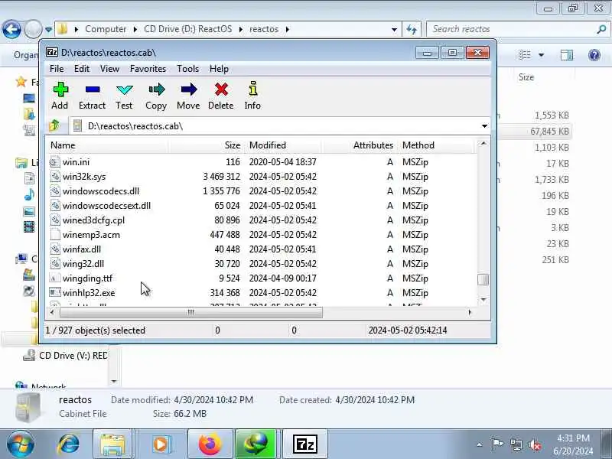Screen dimensions: 612x459
Task: Click the Copy toolbar icon
Action: point(157,90)
